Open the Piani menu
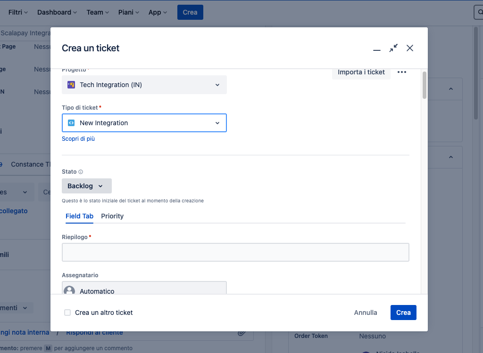Screen dimensions: 483x353 click(129, 12)
